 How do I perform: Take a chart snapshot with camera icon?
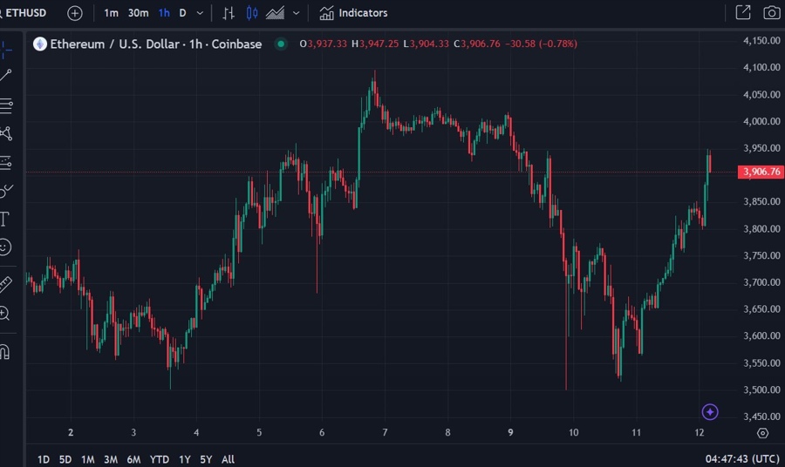771,13
